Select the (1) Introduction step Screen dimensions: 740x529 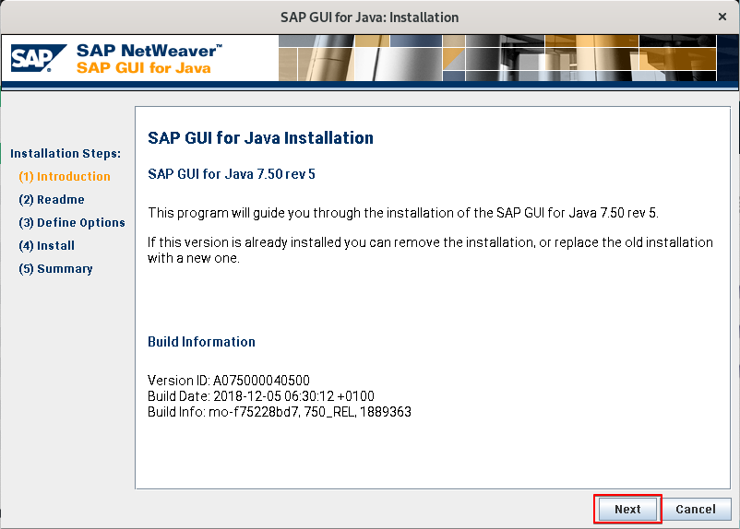(x=65, y=176)
